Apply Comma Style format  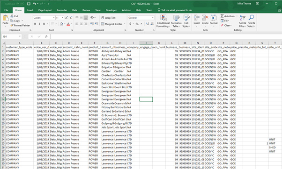point(141,24)
